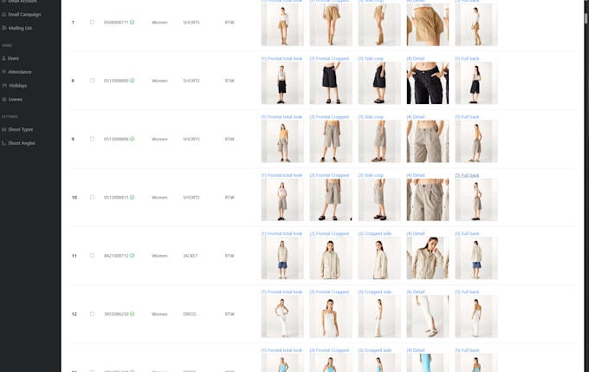Viewport: 589px width, 372px height.
Task: Check the checkbox in row 10
Action: [92, 197]
